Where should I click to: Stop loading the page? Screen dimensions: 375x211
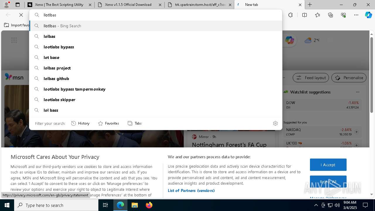tap(21, 15)
